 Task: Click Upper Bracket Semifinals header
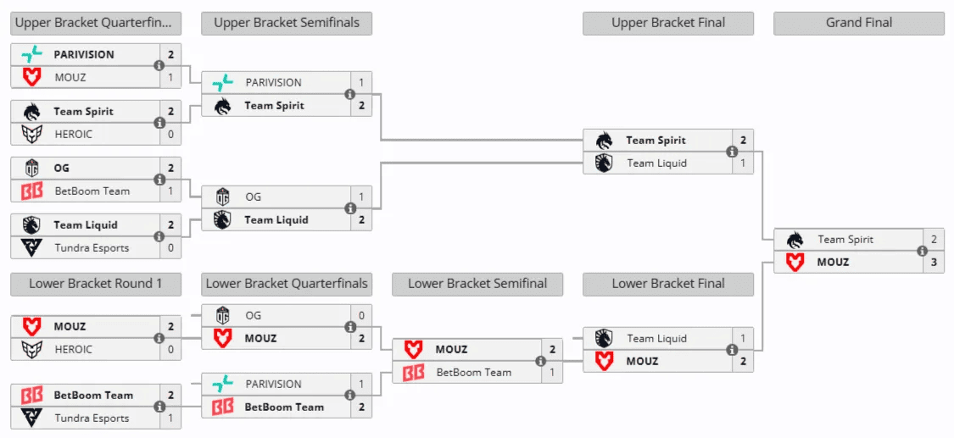point(287,23)
